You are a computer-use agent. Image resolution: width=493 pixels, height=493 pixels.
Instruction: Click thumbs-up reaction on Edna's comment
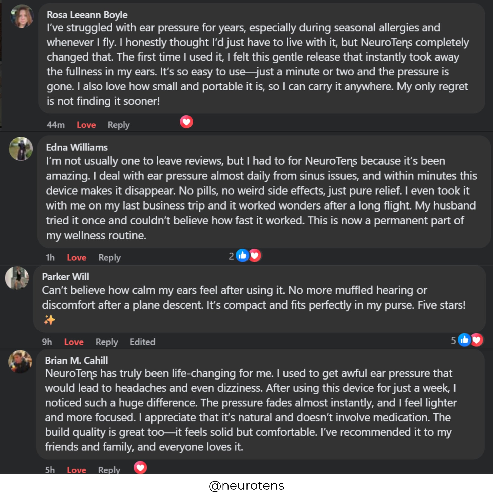tap(242, 255)
